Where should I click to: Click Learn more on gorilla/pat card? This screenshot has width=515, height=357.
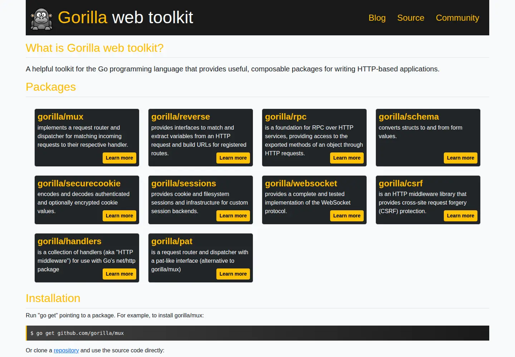click(x=233, y=274)
